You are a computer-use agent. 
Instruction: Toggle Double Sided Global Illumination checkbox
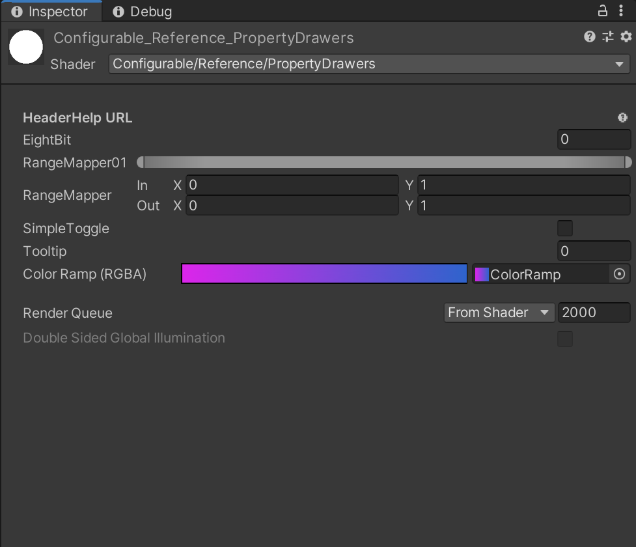(x=564, y=339)
